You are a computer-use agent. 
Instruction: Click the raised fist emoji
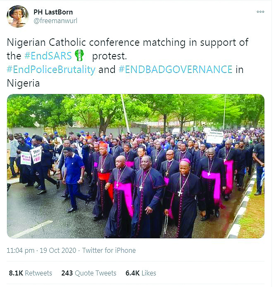[x=79, y=55]
